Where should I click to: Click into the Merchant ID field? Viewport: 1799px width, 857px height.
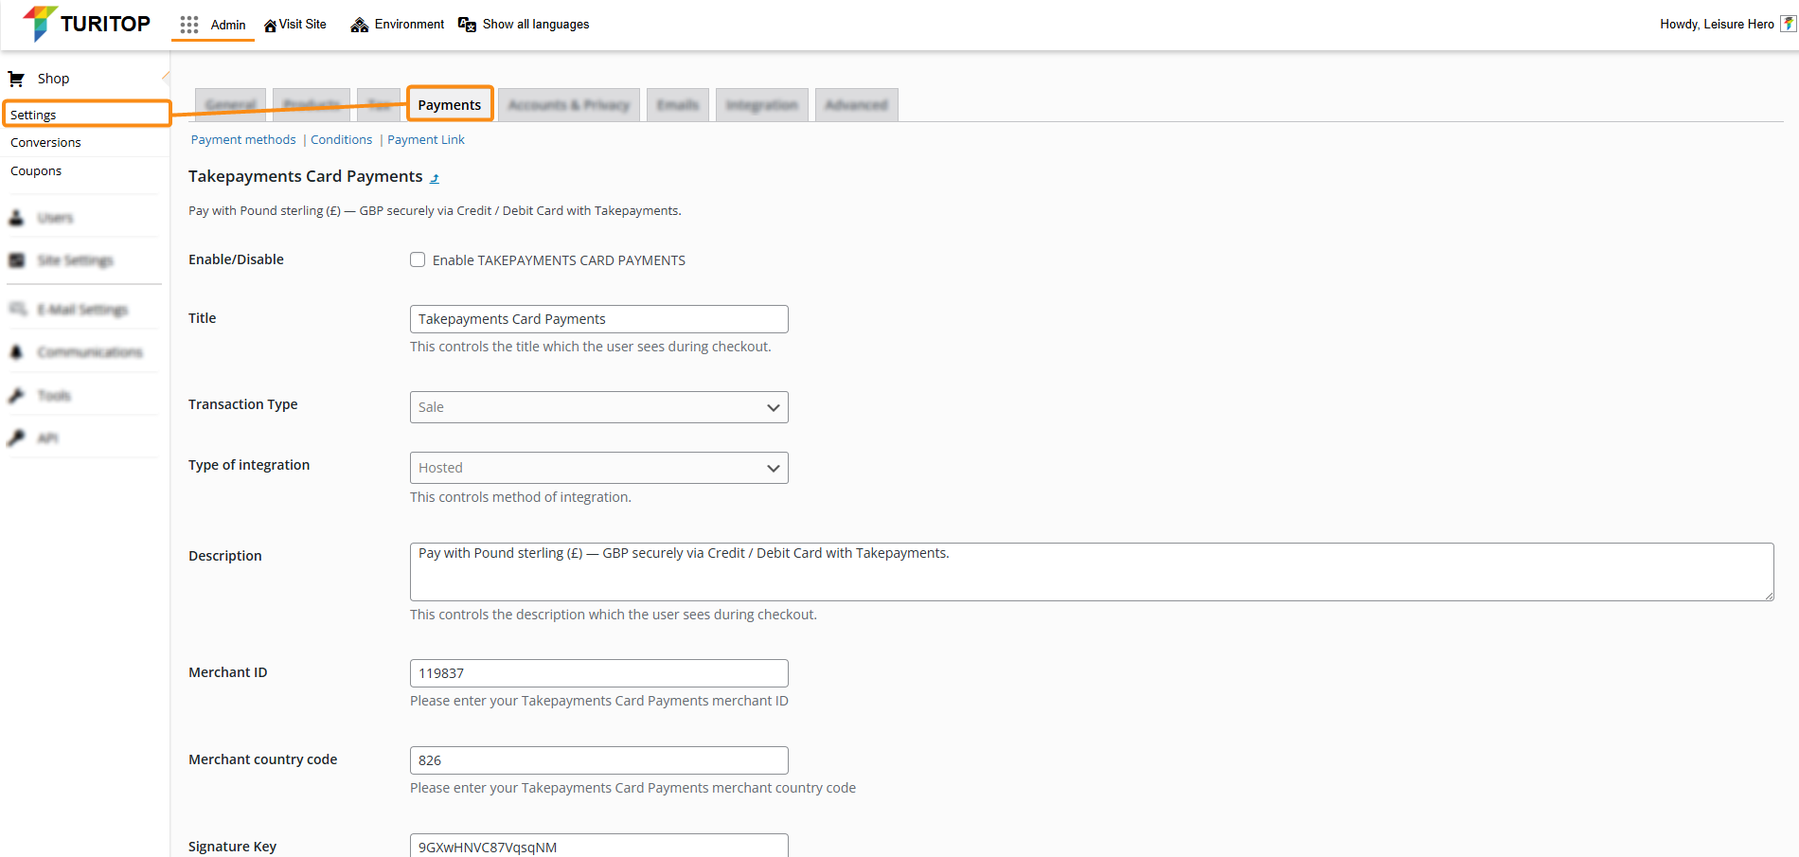pyautogui.click(x=598, y=673)
